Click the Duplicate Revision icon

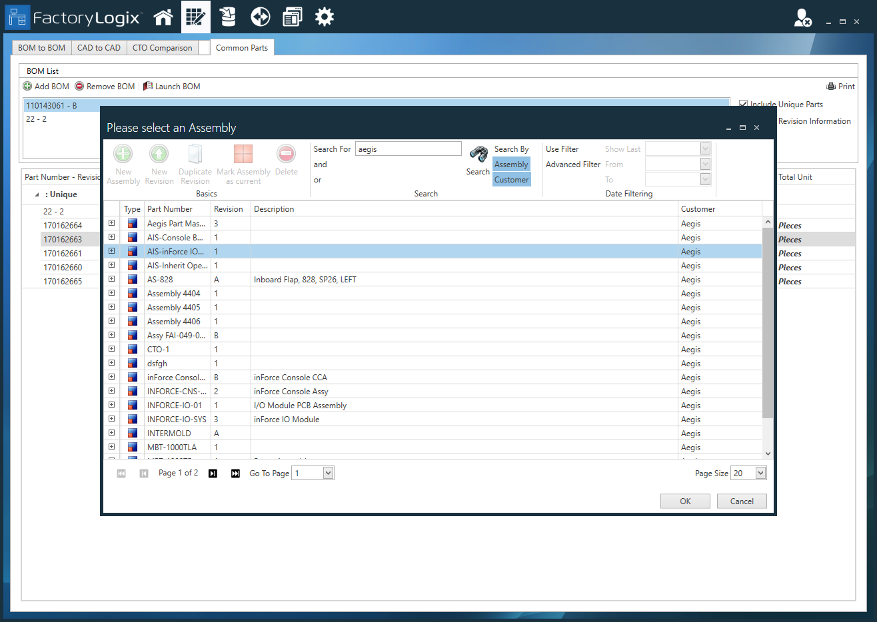[x=195, y=155]
